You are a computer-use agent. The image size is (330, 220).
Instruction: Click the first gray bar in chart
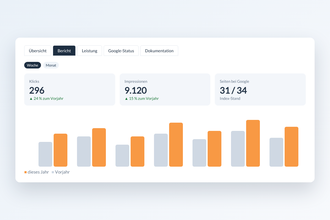click(x=45, y=154)
